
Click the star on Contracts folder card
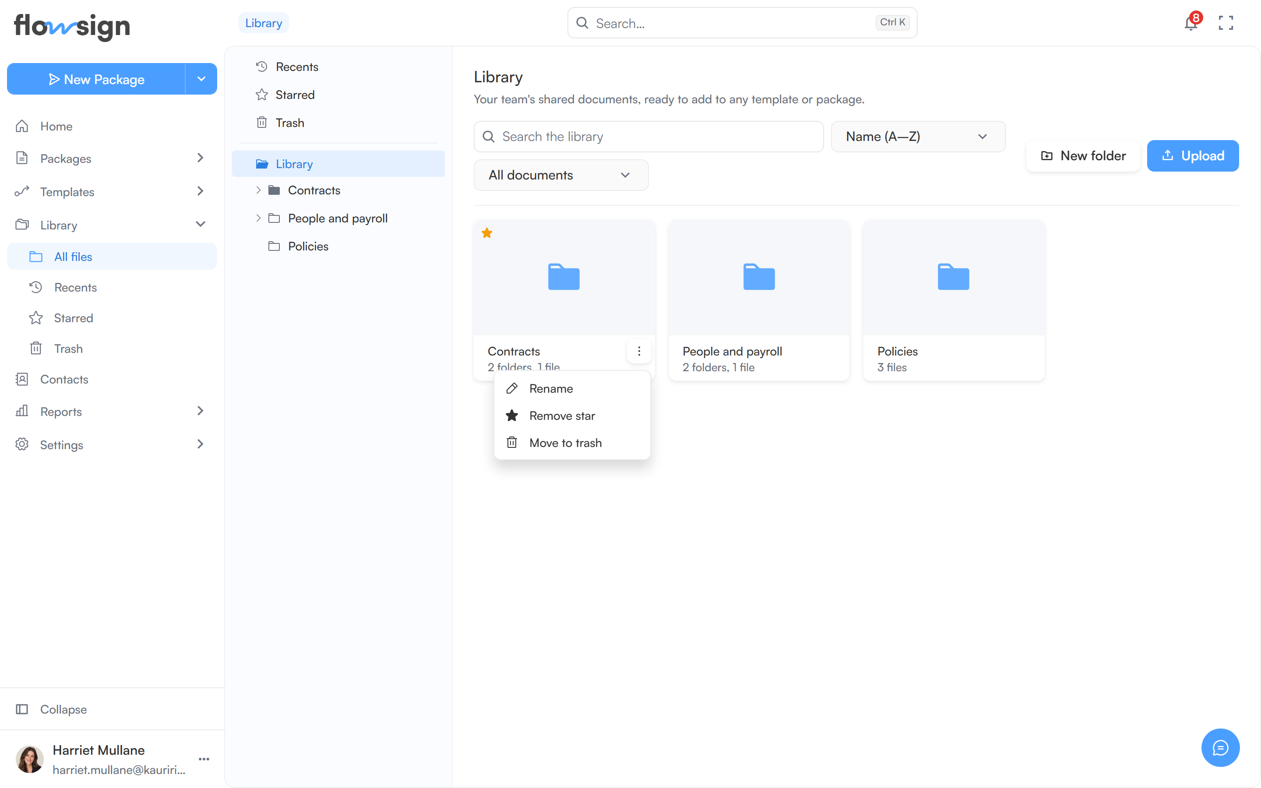coord(487,233)
